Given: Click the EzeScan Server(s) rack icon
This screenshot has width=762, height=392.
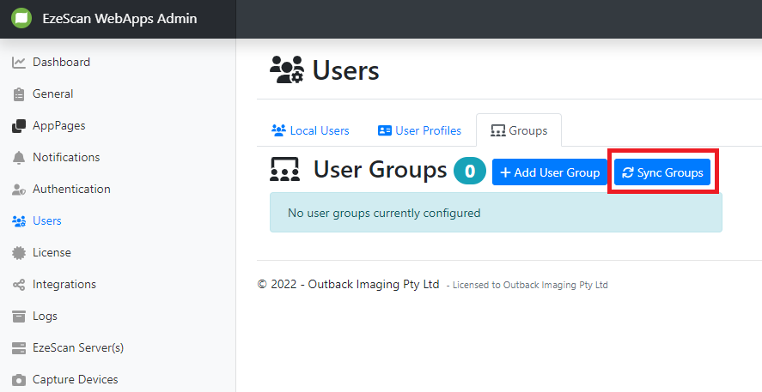Looking at the screenshot, I should click(19, 348).
